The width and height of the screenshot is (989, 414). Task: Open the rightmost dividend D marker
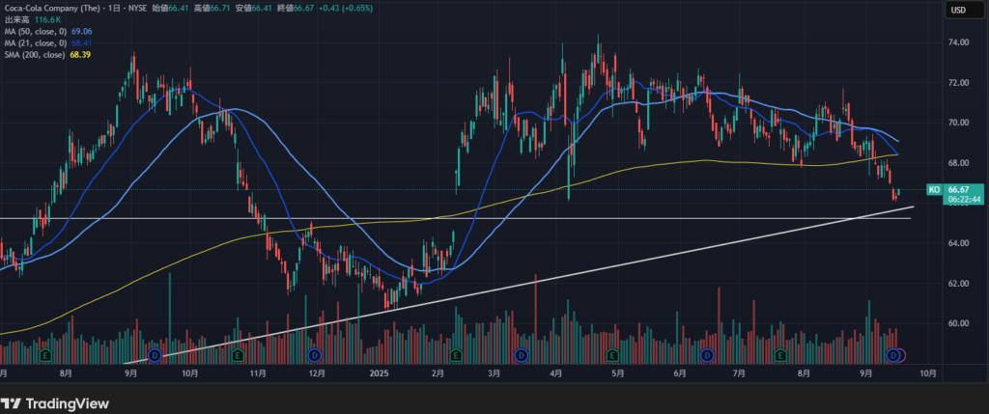893,355
